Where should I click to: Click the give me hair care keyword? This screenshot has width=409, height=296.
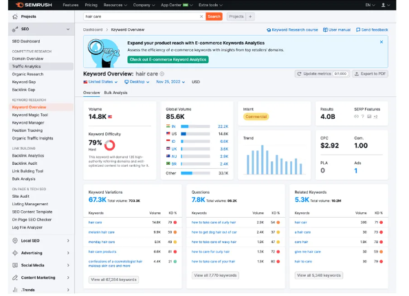click(x=307, y=252)
